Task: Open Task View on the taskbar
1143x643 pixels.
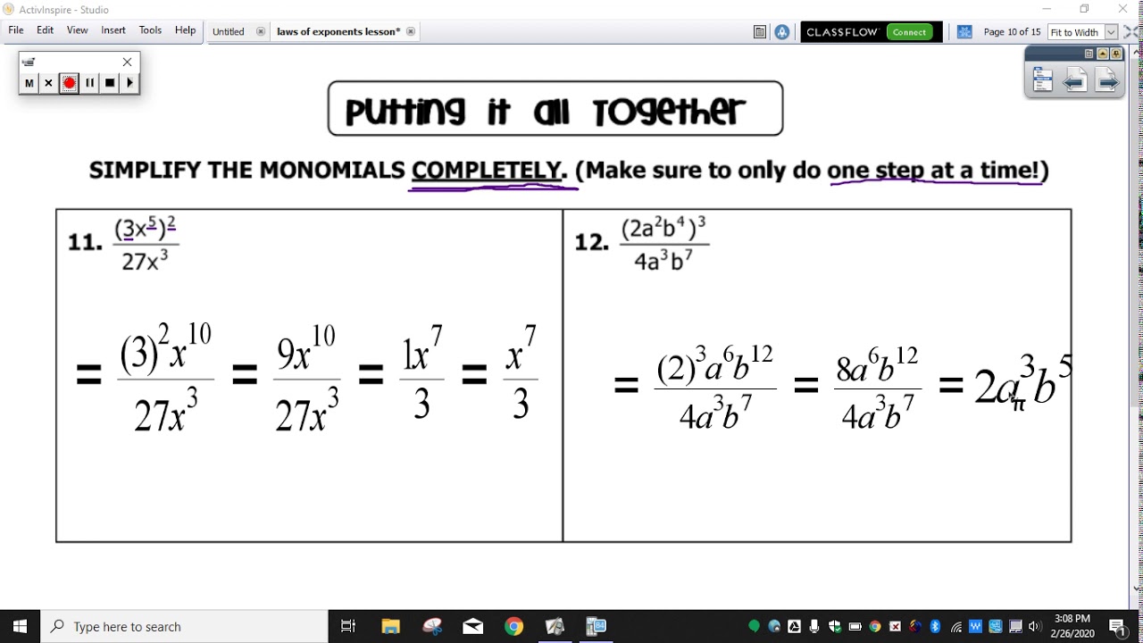Action: pyautogui.click(x=348, y=626)
